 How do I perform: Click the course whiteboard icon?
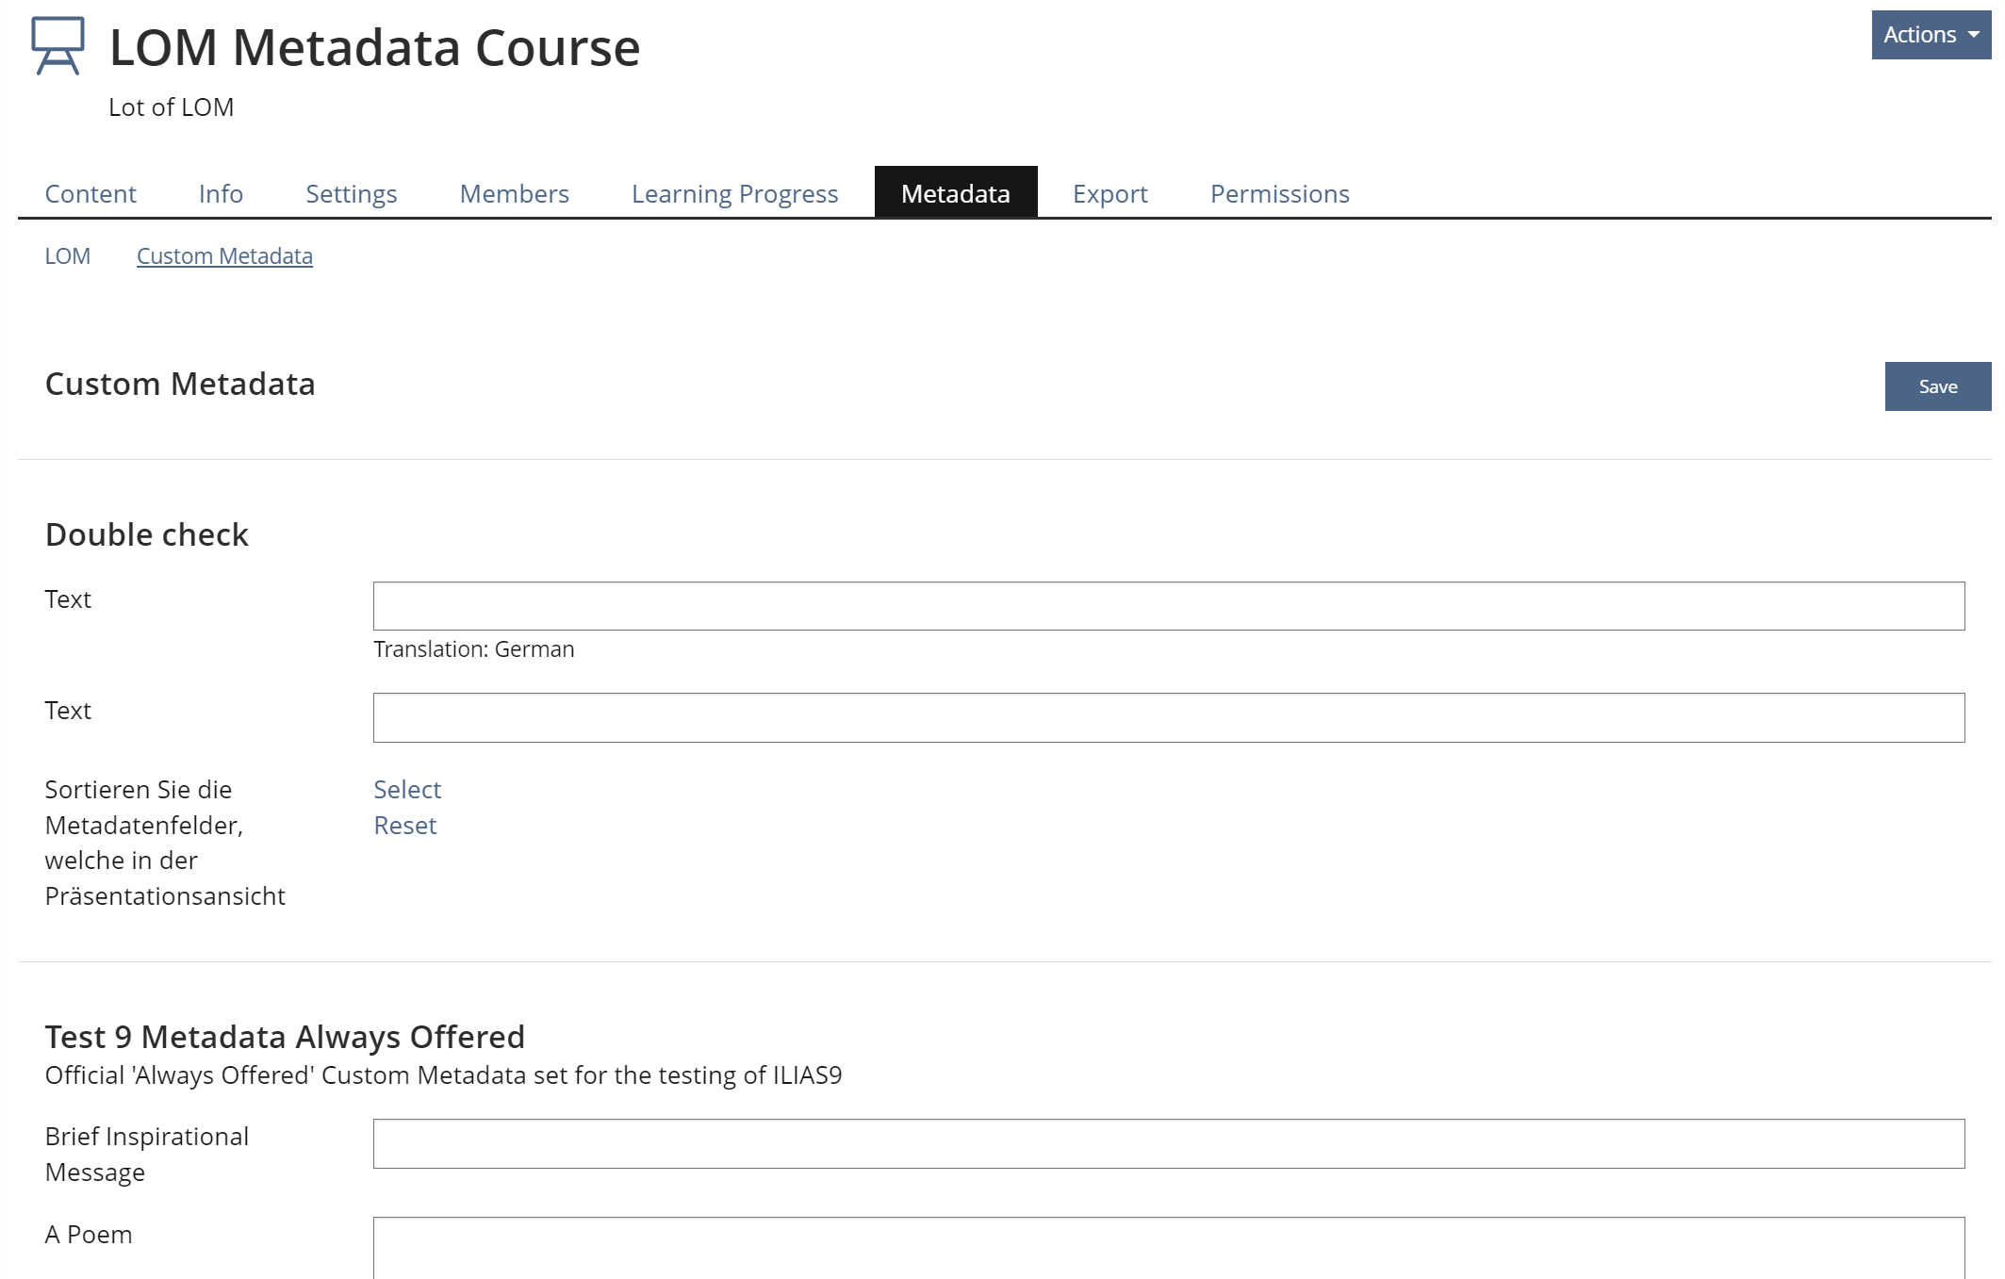coord(58,45)
